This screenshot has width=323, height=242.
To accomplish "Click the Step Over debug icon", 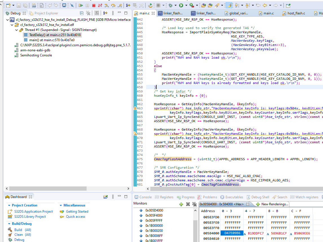I will coord(113,5).
